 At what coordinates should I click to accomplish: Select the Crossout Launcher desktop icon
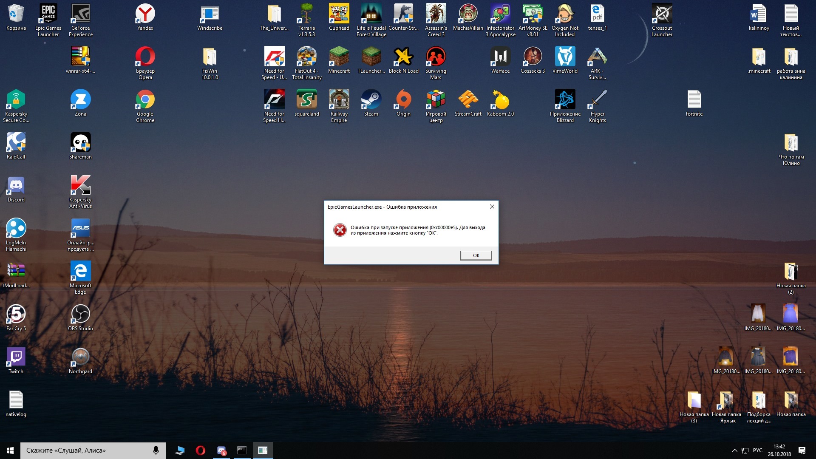[662, 20]
